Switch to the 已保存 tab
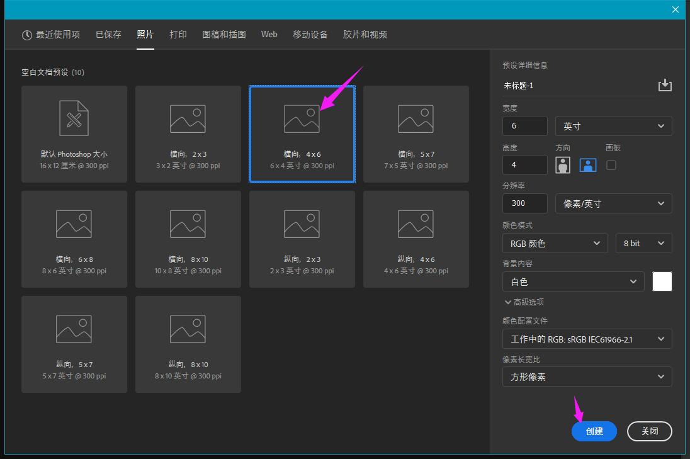The height and width of the screenshot is (459, 690). (108, 35)
